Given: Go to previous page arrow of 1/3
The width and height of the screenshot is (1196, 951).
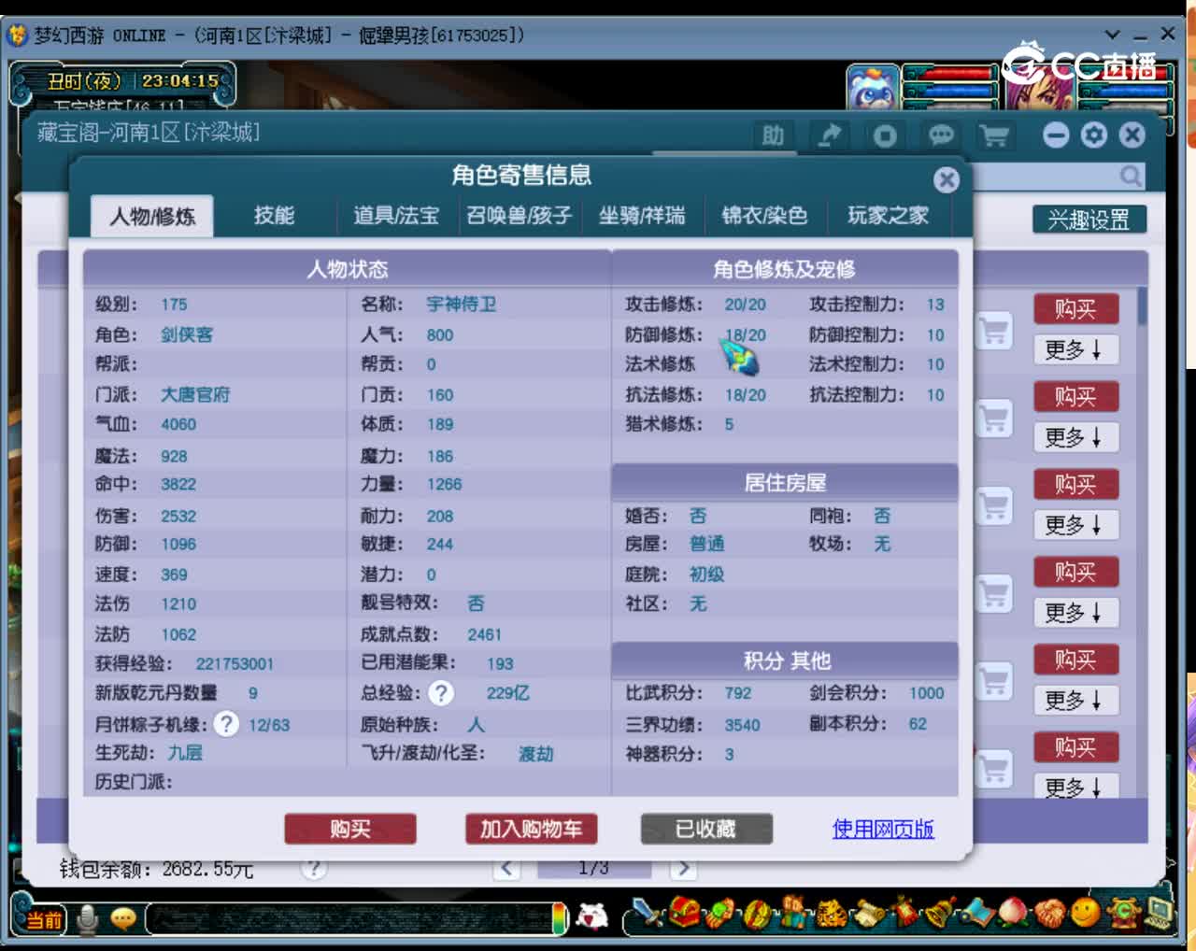Looking at the screenshot, I should [x=506, y=868].
